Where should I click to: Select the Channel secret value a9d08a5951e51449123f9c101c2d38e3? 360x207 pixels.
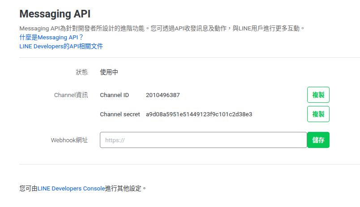pos(199,114)
